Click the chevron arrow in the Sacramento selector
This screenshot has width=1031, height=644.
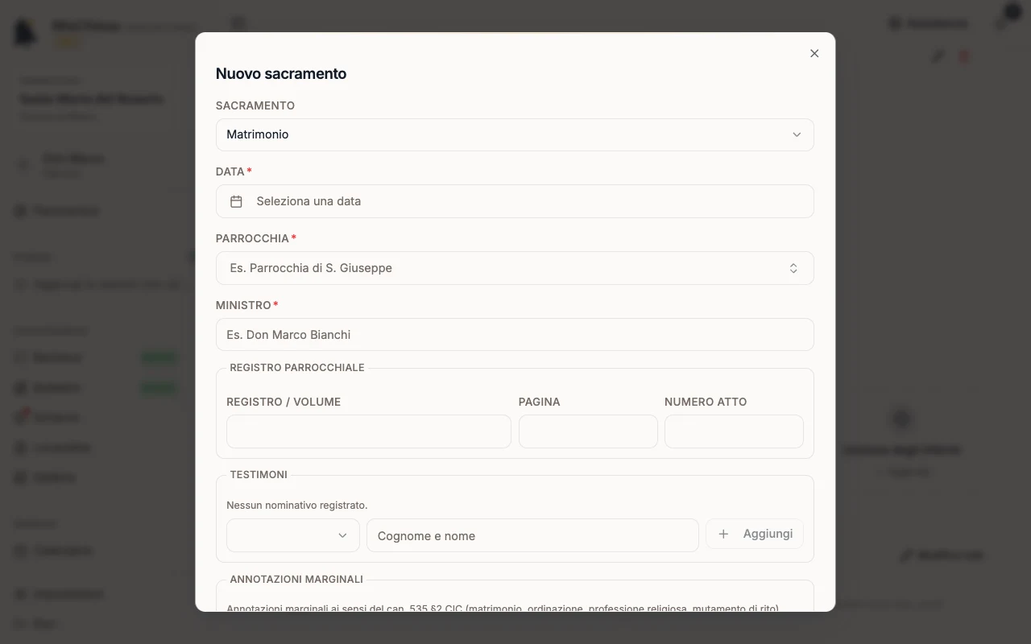797,134
